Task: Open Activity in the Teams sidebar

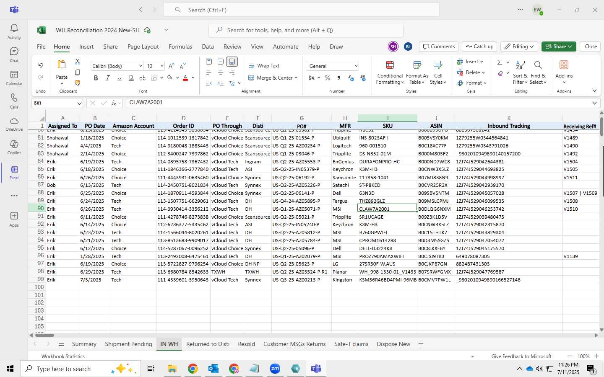Action: [14, 31]
